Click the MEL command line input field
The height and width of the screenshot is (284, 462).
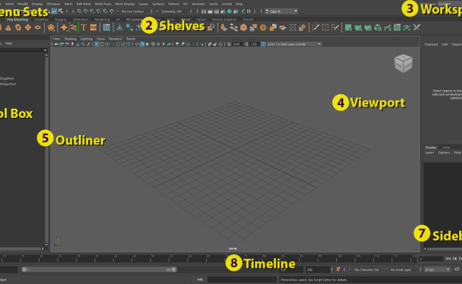tap(242, 280)
